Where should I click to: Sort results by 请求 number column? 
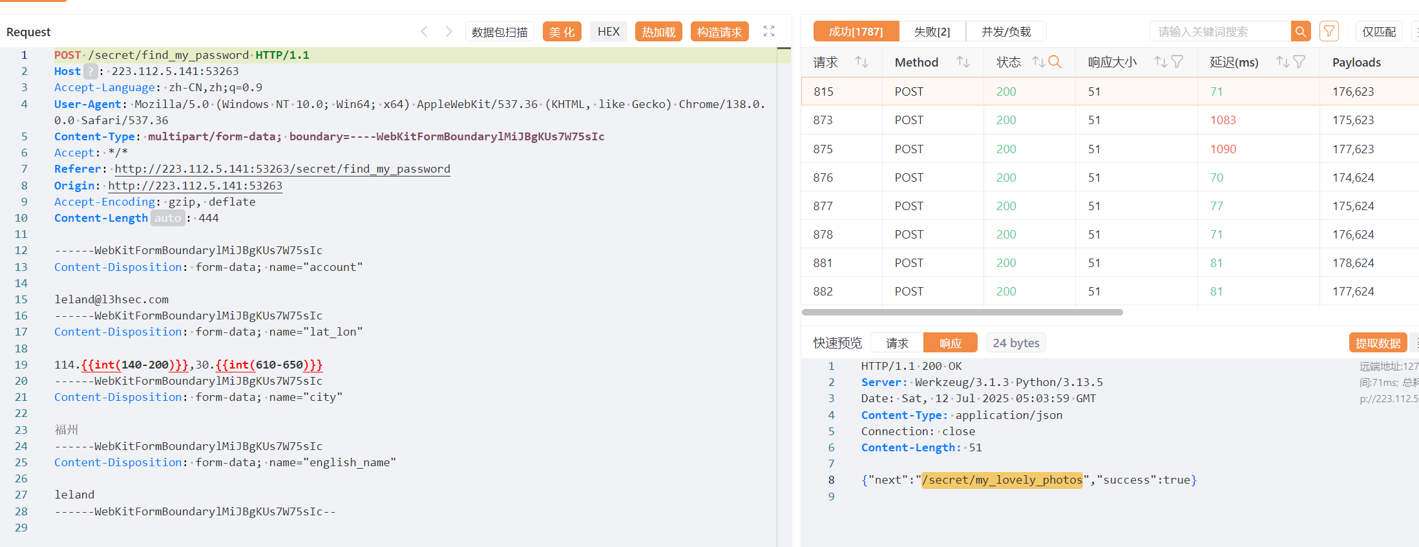[x=861, y=62]
